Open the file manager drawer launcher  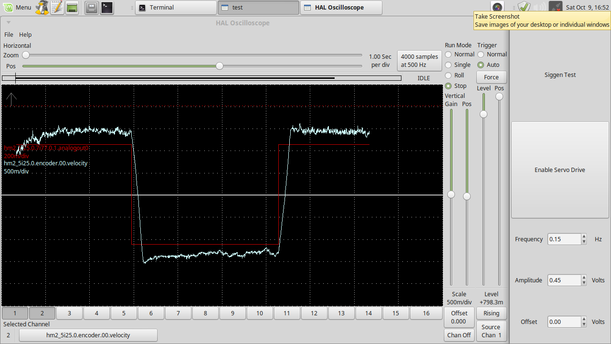[92, 7]
